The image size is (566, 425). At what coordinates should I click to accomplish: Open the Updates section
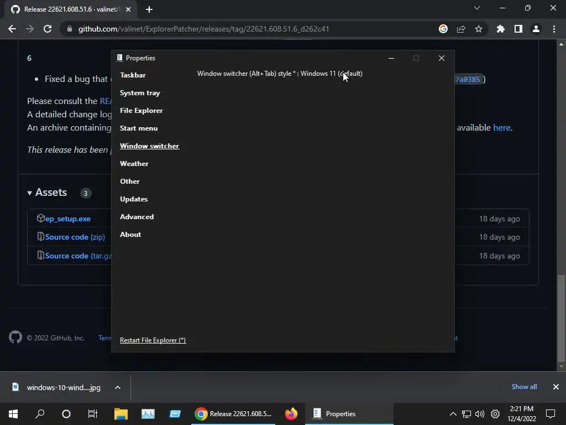point(134,199)
